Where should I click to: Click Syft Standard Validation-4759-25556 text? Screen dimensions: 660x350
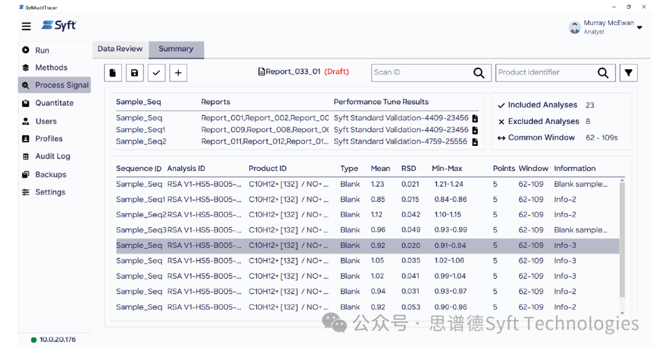point(400,142)
